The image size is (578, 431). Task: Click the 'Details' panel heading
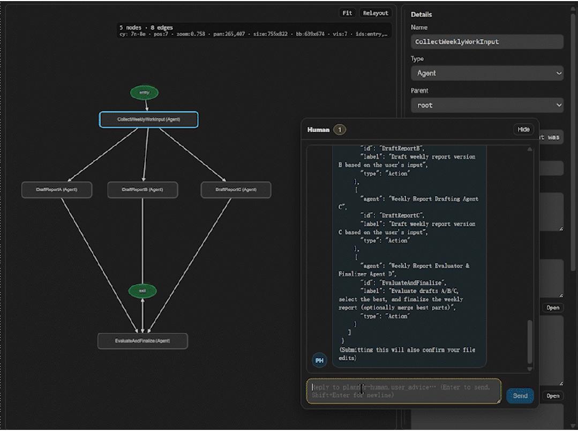point(422,14)
